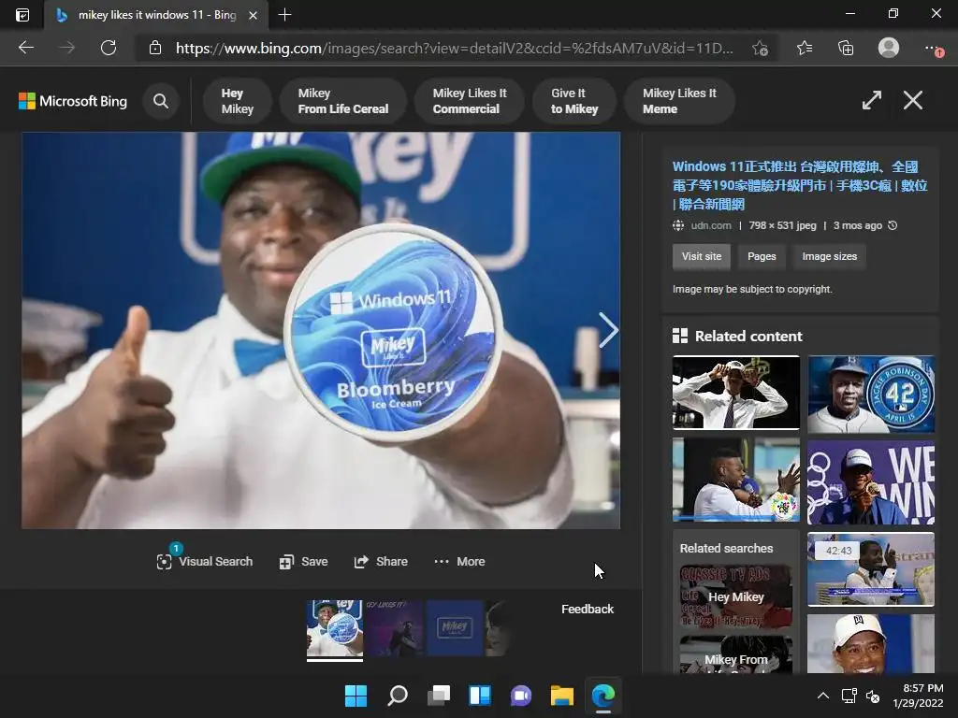Screen dimensions: 958x718
Task: Reload the Bing images page
Action: pos(109,48)
